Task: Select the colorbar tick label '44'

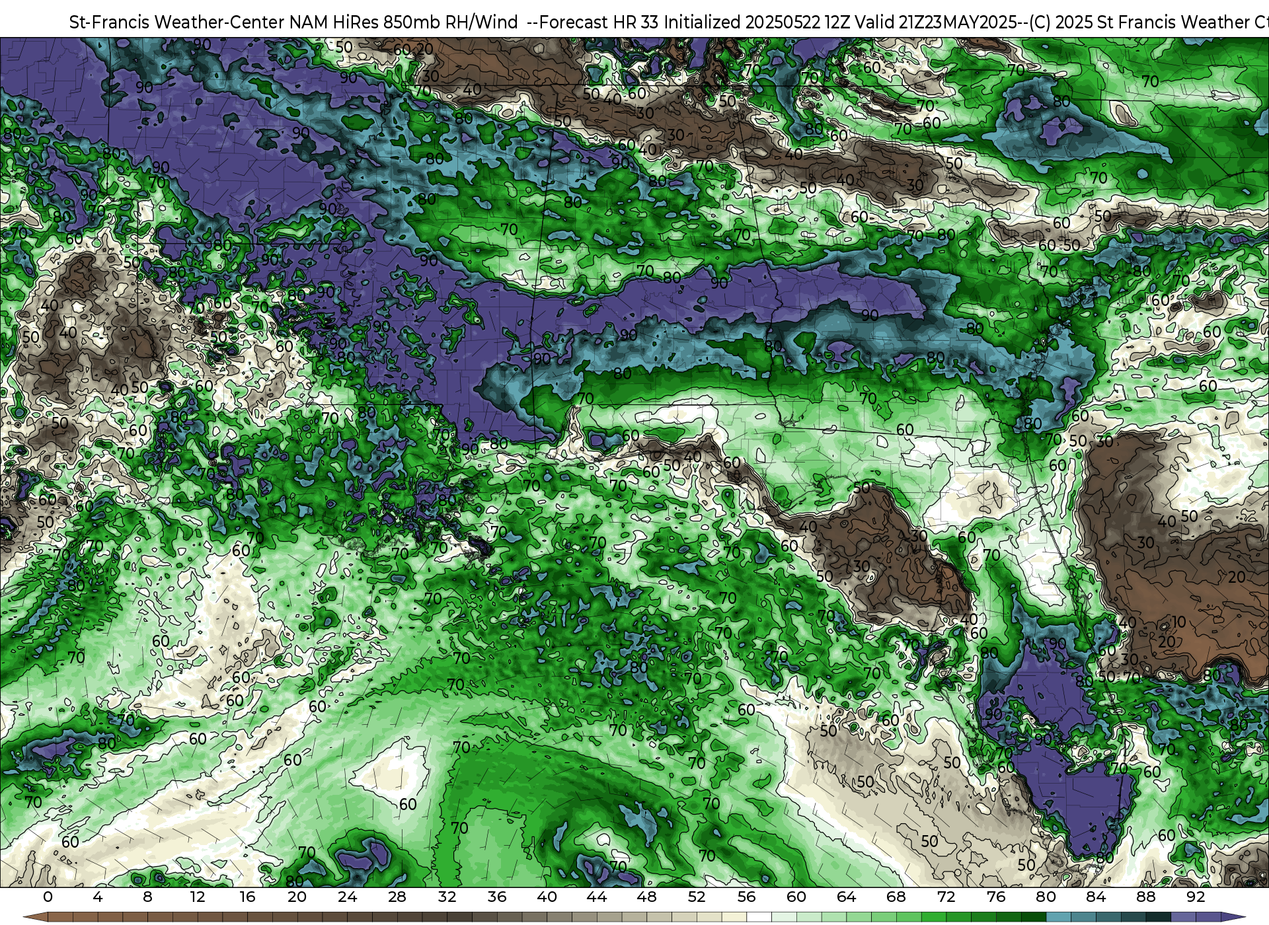Action: (x=597, y=897)
